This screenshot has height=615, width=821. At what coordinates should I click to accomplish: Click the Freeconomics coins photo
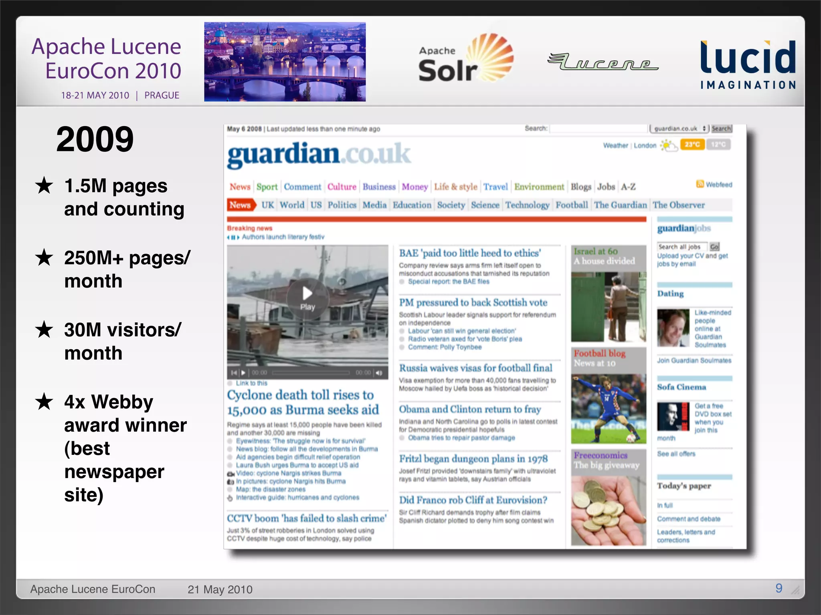point(609,510)
